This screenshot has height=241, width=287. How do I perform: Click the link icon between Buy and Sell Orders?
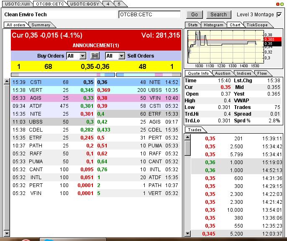95,56
